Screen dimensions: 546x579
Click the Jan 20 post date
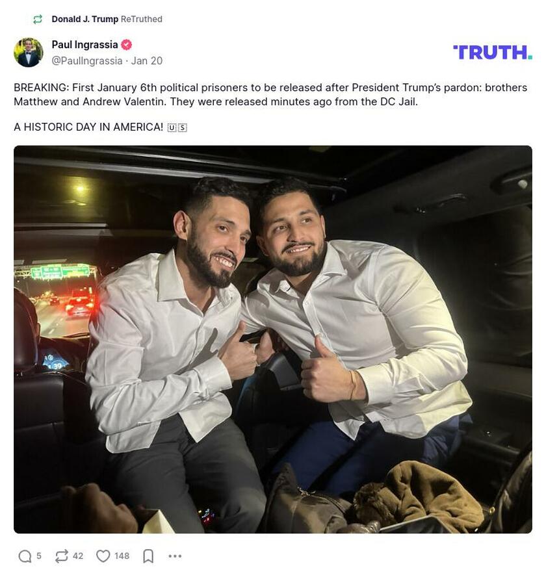(x=147, y=60)
